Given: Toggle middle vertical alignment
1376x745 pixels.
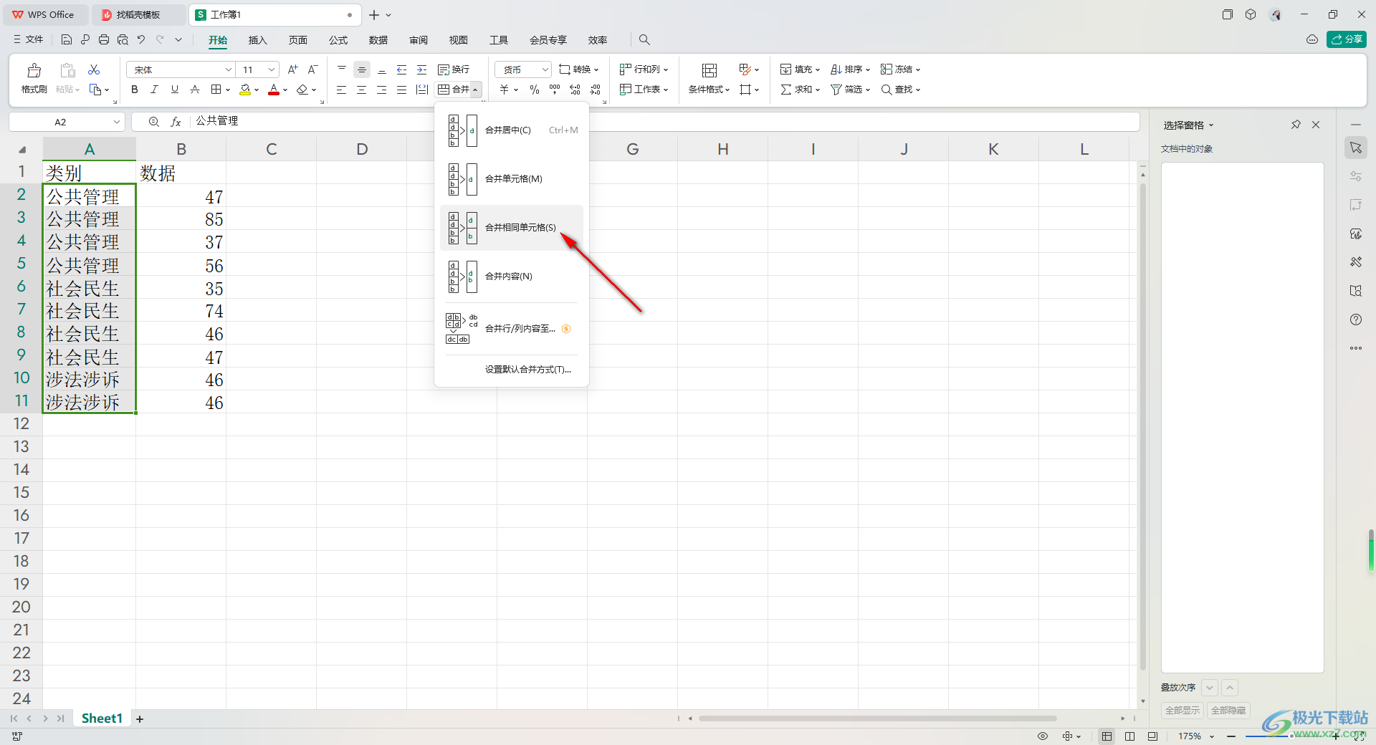Looking at the screenshot, I should [x=362, y=69].
